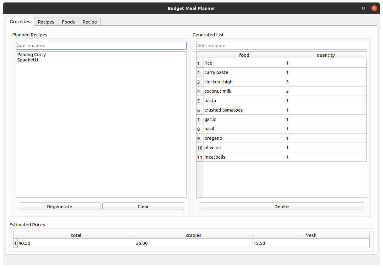Select the coconut milk food cell
The height and width of the screenshot is (268, 383).
244,91
